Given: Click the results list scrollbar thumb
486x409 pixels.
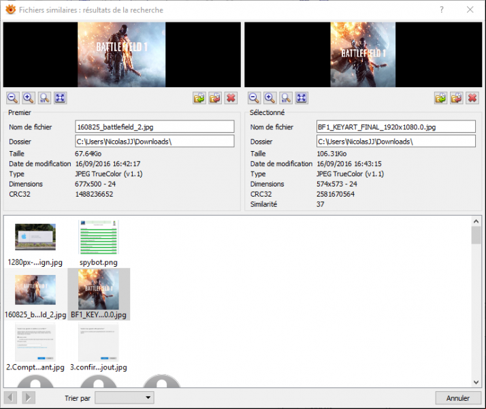Looking at the screenshot, I should (476, 235).
